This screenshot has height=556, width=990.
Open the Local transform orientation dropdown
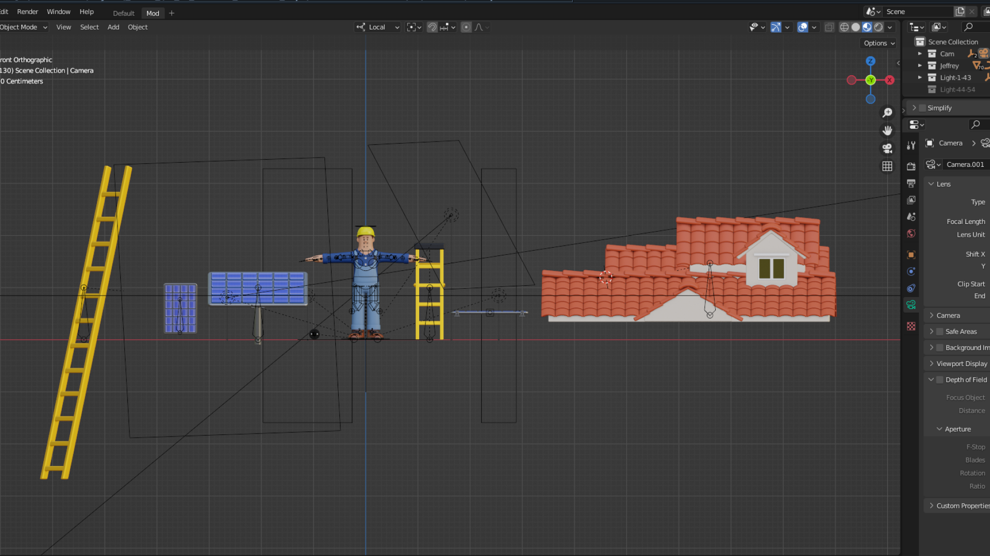tap(377, 27)
